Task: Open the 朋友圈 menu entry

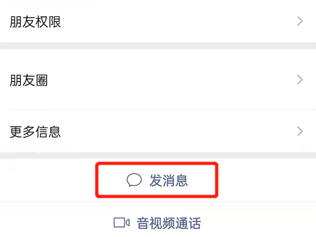Action: tap(158, 80)
